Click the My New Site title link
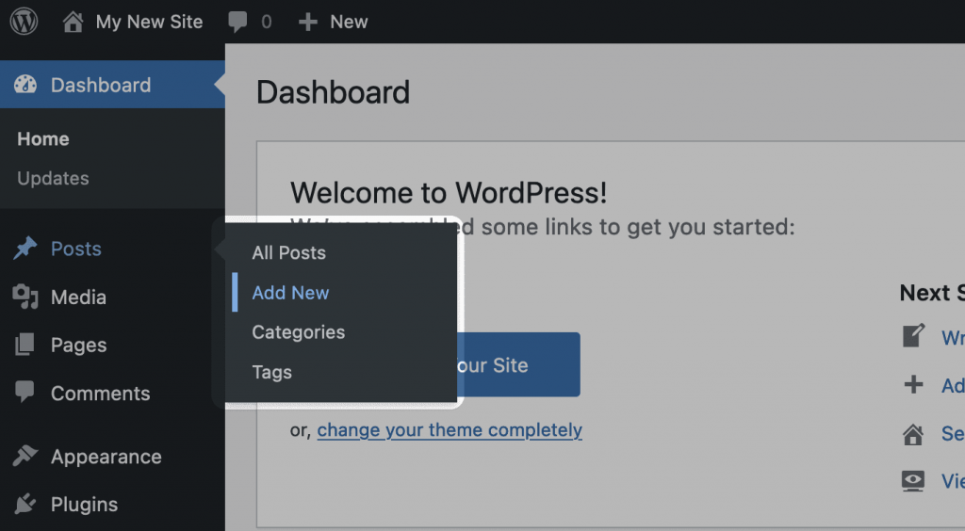This screenshot has width=965, height=531. [149, 22]
